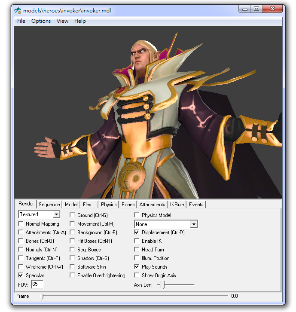Image resolution: width=296 pixels, height=312 pixels.
Task: Check the Enable IK option
Action: pyautogui.click(x=137, y=241)
